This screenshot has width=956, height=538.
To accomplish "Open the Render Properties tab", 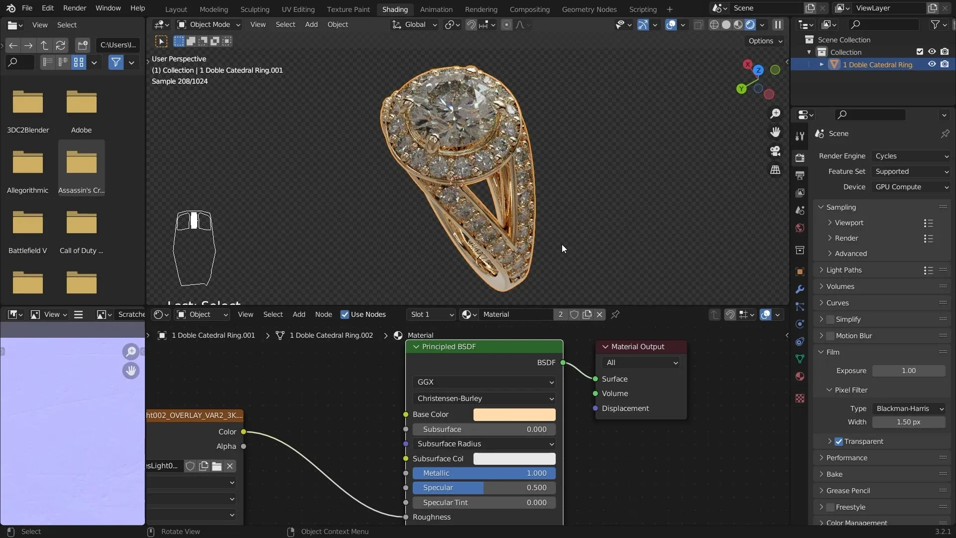I will 800,158.
